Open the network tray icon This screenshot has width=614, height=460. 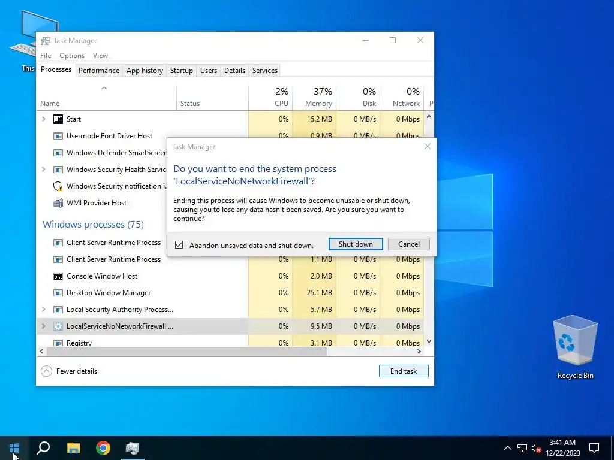(x=522, y=448)
